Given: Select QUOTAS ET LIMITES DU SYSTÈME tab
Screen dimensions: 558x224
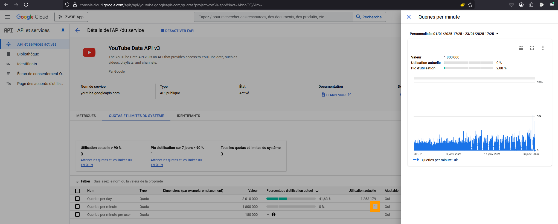Looking at the screenshot, I should 136,116.
